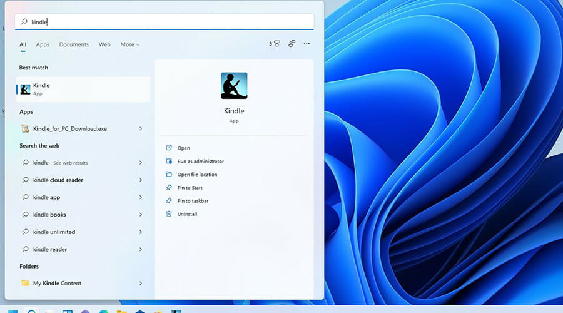This screenshot has height=313, width=563.
Task: Choose Pin to taskbar
Action: coord(193,201)
